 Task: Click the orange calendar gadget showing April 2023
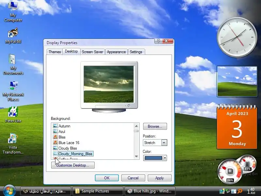coord(237,127)
